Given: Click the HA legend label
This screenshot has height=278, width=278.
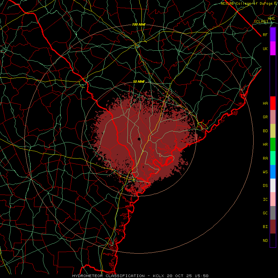Looking at the screenshot, I should pos(265,103).
